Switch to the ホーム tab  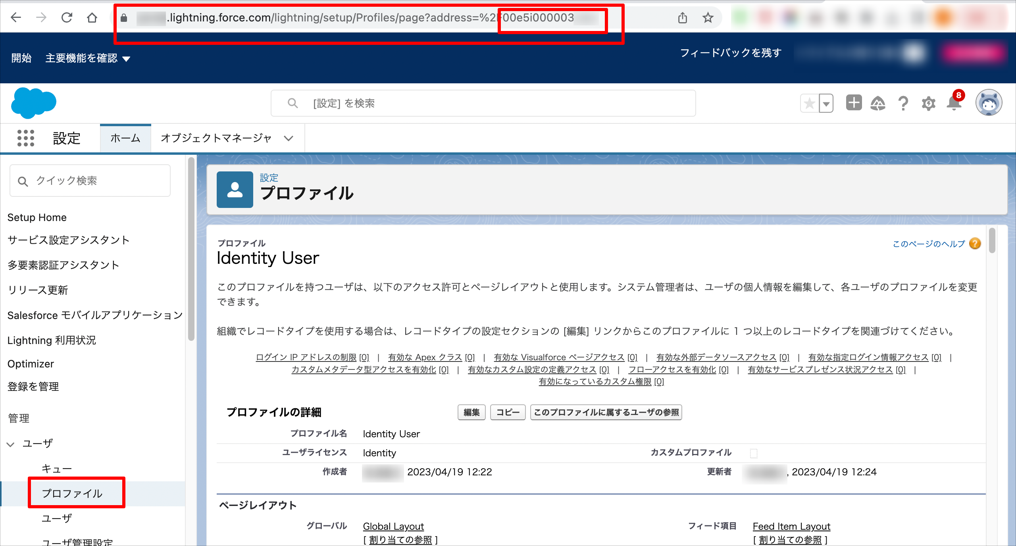pyautogui.click(x=125, y=138)
